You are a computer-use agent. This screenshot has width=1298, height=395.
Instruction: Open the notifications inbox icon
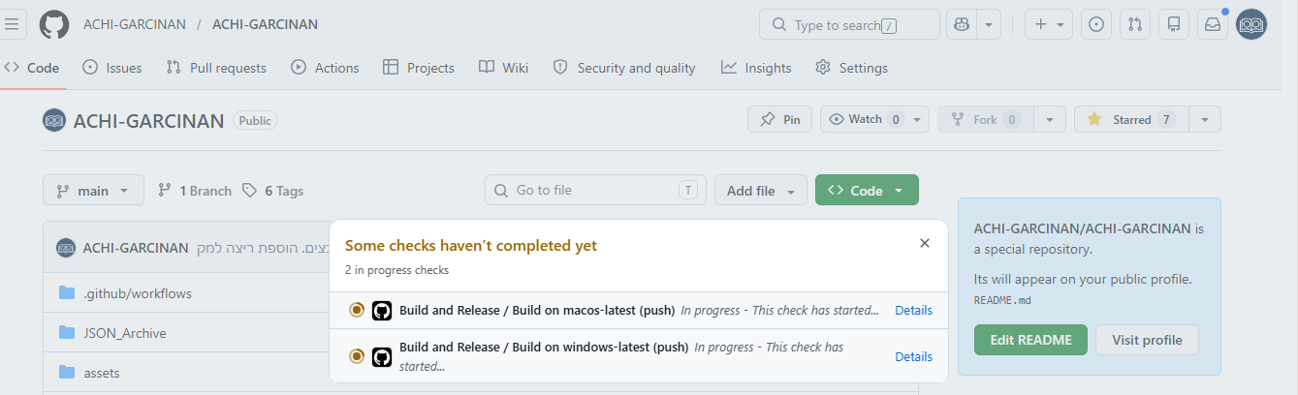pos(1213,24)
